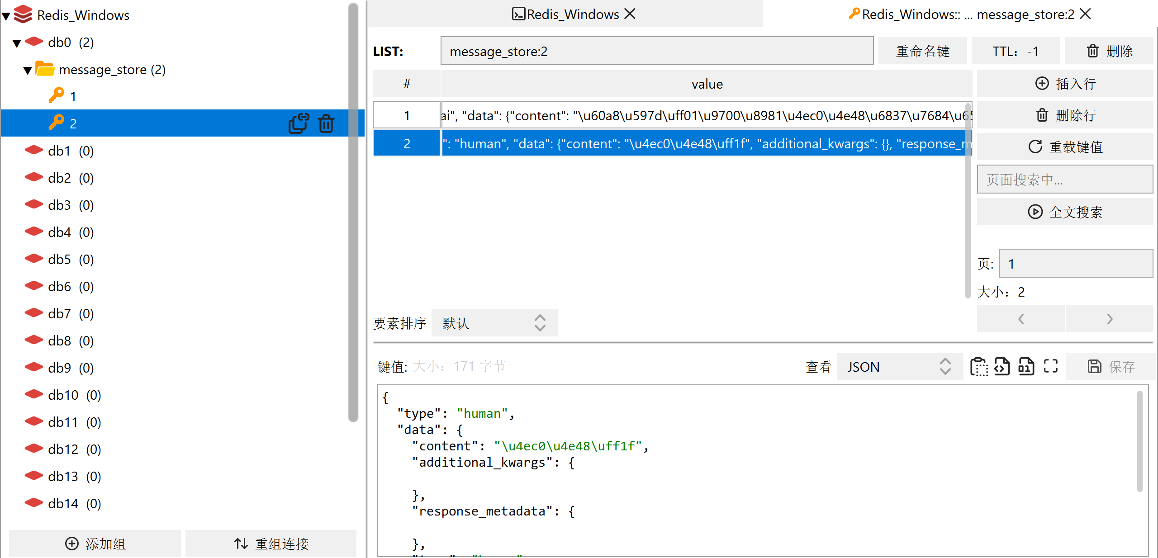The image size is (1158, 558).
Task: Click the trash icon on key 2
Action: (x=326, y=123)
